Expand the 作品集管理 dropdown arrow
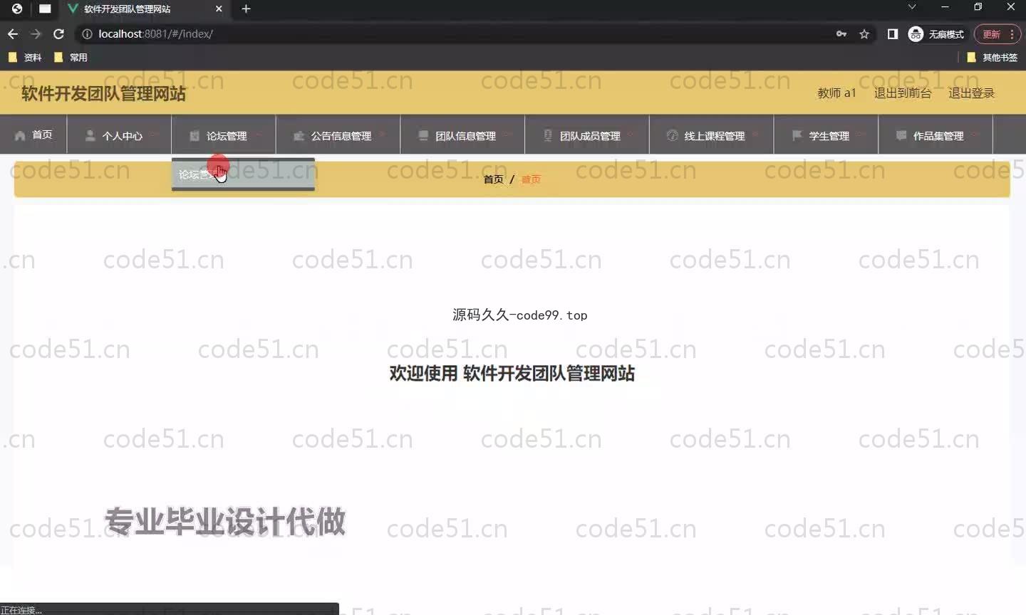Screen dimensions: 1026x615 [x=975, y=135]
